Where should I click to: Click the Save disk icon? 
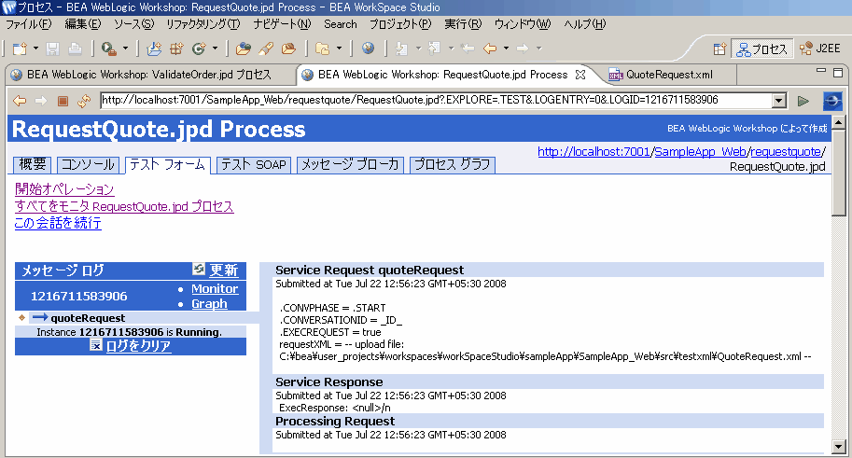tap(52, 49)
